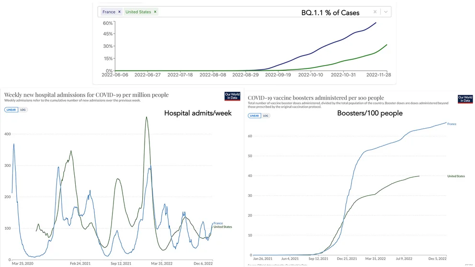Viewport: 475px width, 267px height.
Task: Click United States label on hospital admissions chart
Action: (222, 227)
